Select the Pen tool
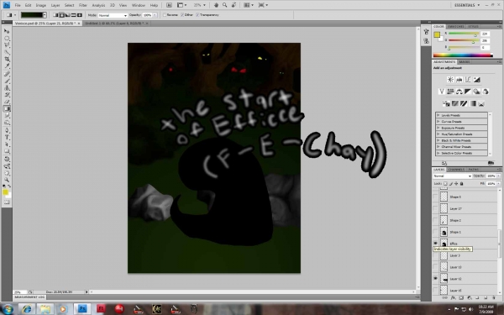The image size is (504, 315). (7, 130)
